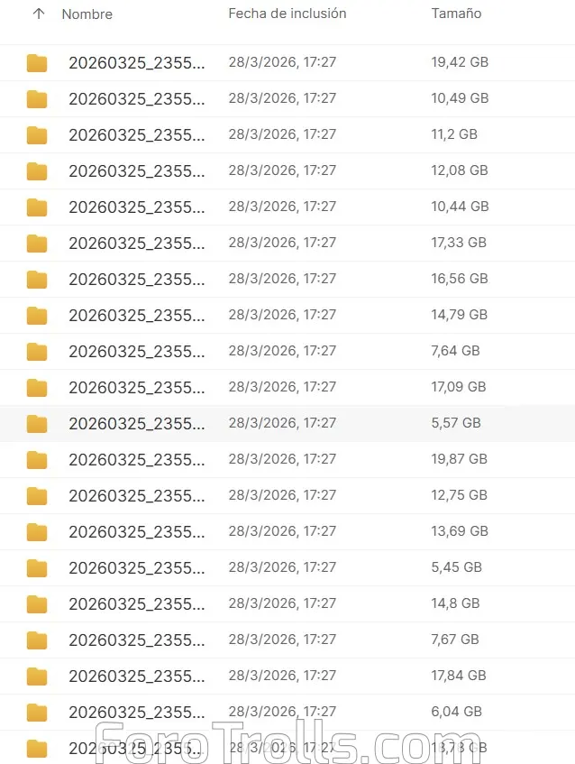The height and width of the screenshot is (764, 575).
Task: Select folder name in 7,64 GB row
Action: pyautogui.click(x=137, y=351)
